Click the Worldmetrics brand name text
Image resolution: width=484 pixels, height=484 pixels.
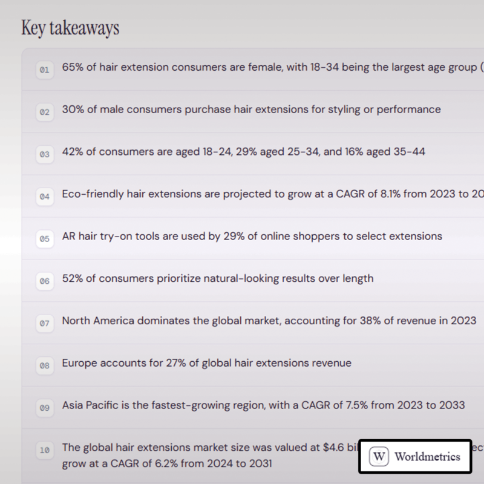pos(427,457)
